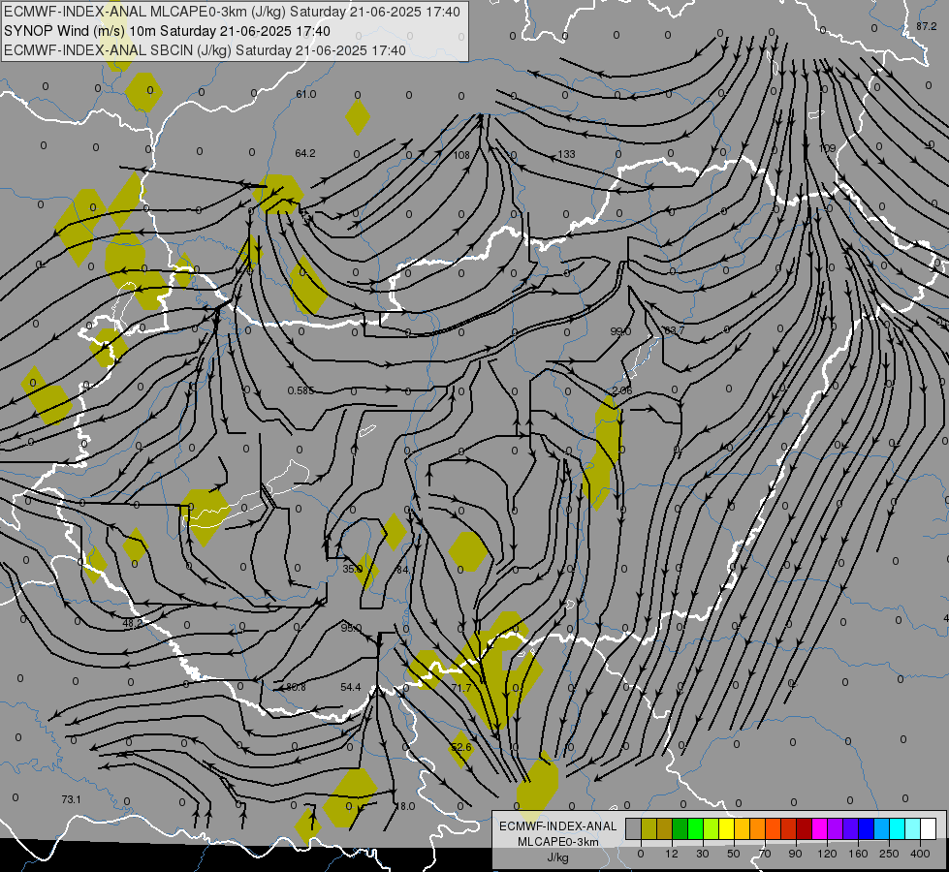Click the map value 63.7
949x872 pixels.
click(x=675, y=330)
